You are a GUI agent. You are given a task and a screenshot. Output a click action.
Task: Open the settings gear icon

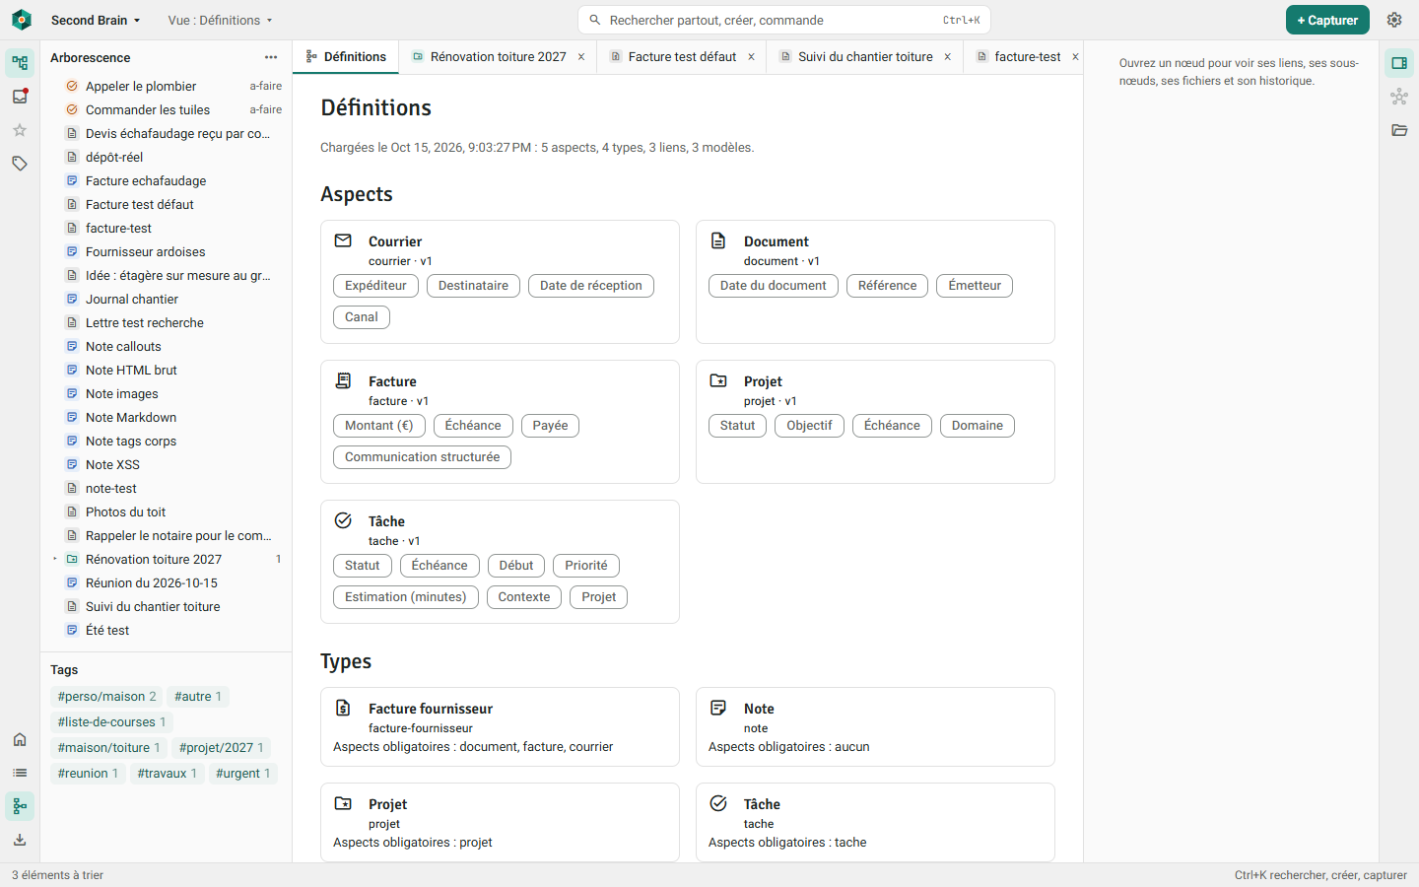1394,20
